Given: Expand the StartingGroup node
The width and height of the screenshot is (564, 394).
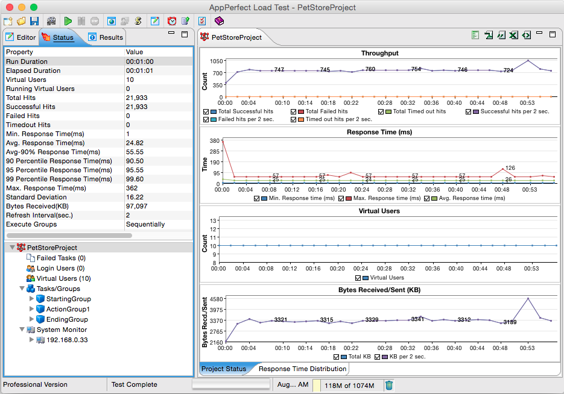Looking at the screenshot, I should point(31,298).
